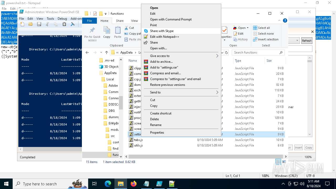The width and height of the screenshot is (336, 189).
Task: Click Refresh button in background window
Action: coord(307,41)
